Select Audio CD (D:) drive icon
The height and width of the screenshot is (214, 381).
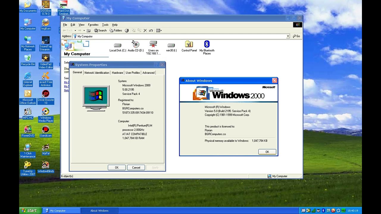point(135,47)
